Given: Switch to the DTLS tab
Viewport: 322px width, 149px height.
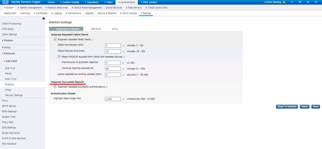Looking at the screenshot, I should point(115,29).
